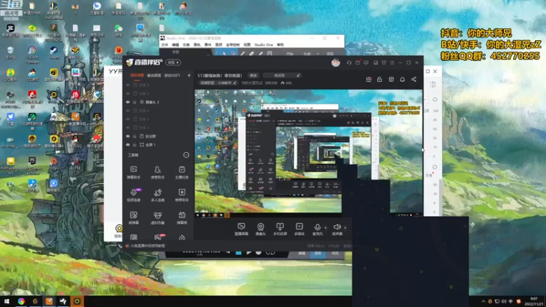
Task: Open the 榜单助手 tool
Action: click(182, 195)
